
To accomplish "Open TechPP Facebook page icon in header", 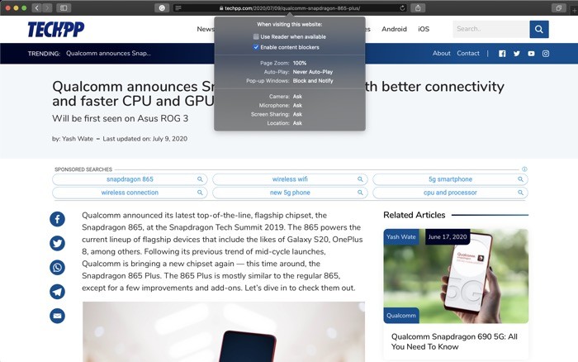I will pyautogui.click(x=502, y=54).
